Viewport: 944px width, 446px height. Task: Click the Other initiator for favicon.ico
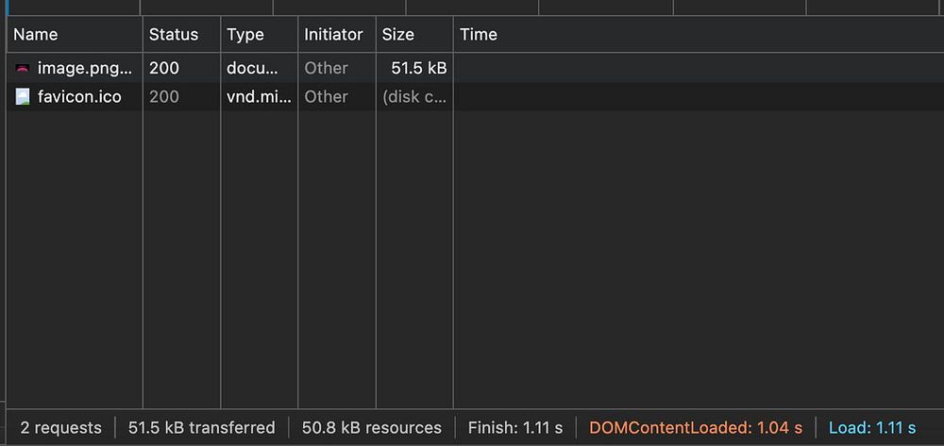pyautogui.click(x=326, y=96)
